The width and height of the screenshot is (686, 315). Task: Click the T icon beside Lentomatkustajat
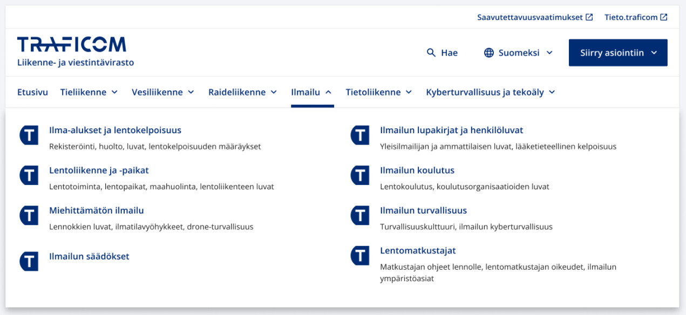tap(359, 256)
